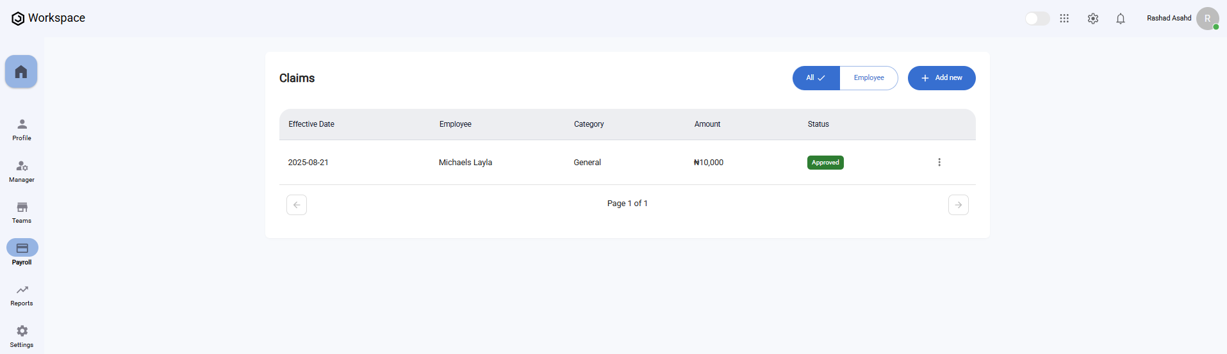Switch to the Employee claims filter
1227x354 pixels.
[868, 78]
